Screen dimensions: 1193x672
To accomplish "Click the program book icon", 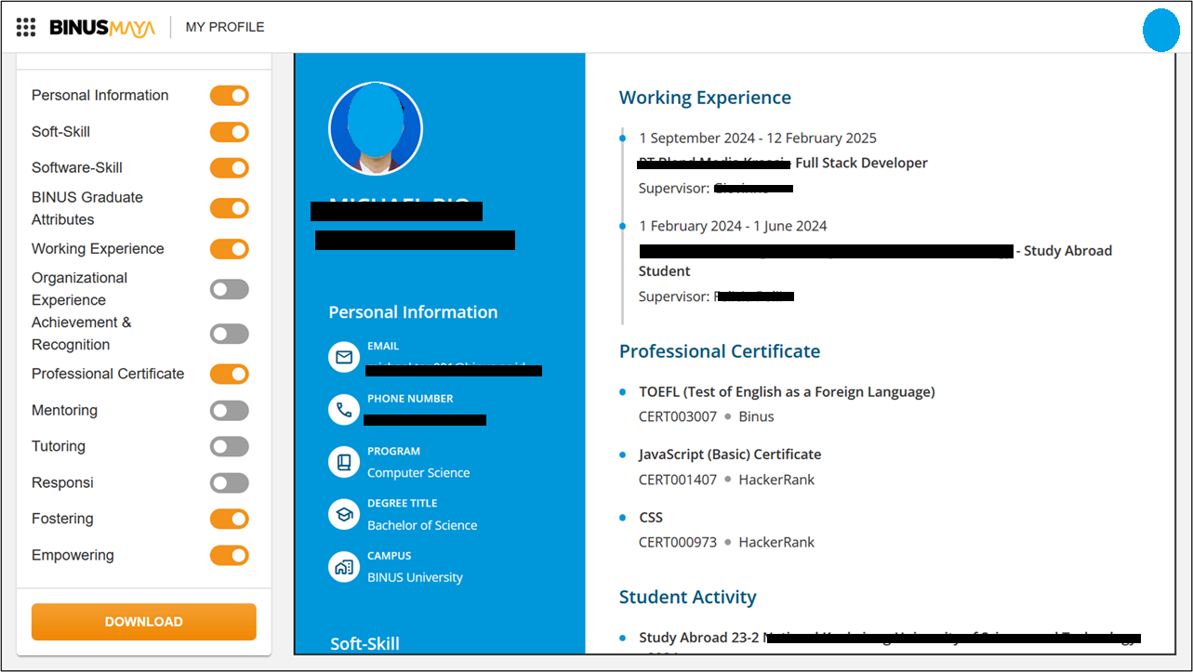I will [x=344, y=462].
